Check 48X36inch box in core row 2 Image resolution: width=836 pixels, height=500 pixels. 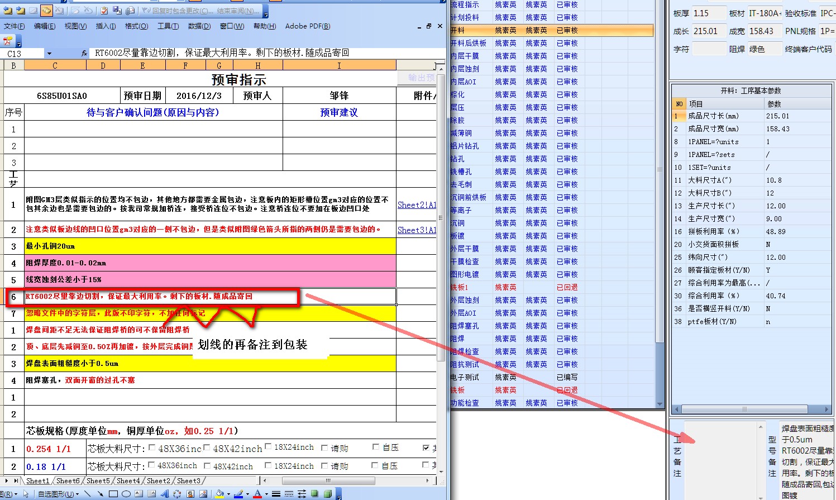click(x=151, y=465)
